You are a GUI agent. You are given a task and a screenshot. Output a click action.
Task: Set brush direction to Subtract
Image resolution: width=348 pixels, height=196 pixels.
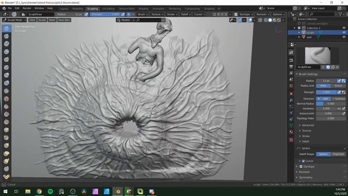tap(338, 99)
